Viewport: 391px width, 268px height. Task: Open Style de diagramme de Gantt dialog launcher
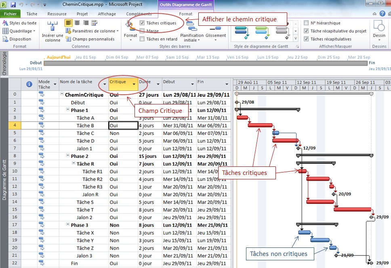(297, 46)
